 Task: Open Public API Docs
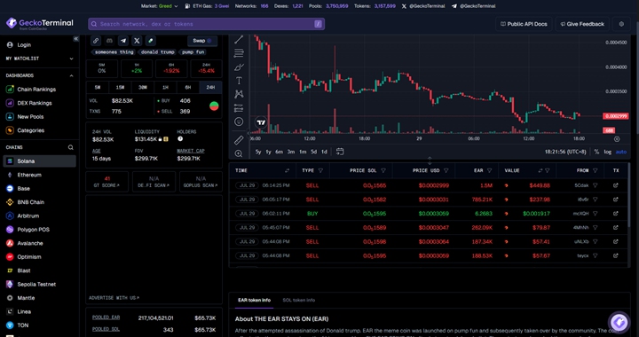coord(524,24)
